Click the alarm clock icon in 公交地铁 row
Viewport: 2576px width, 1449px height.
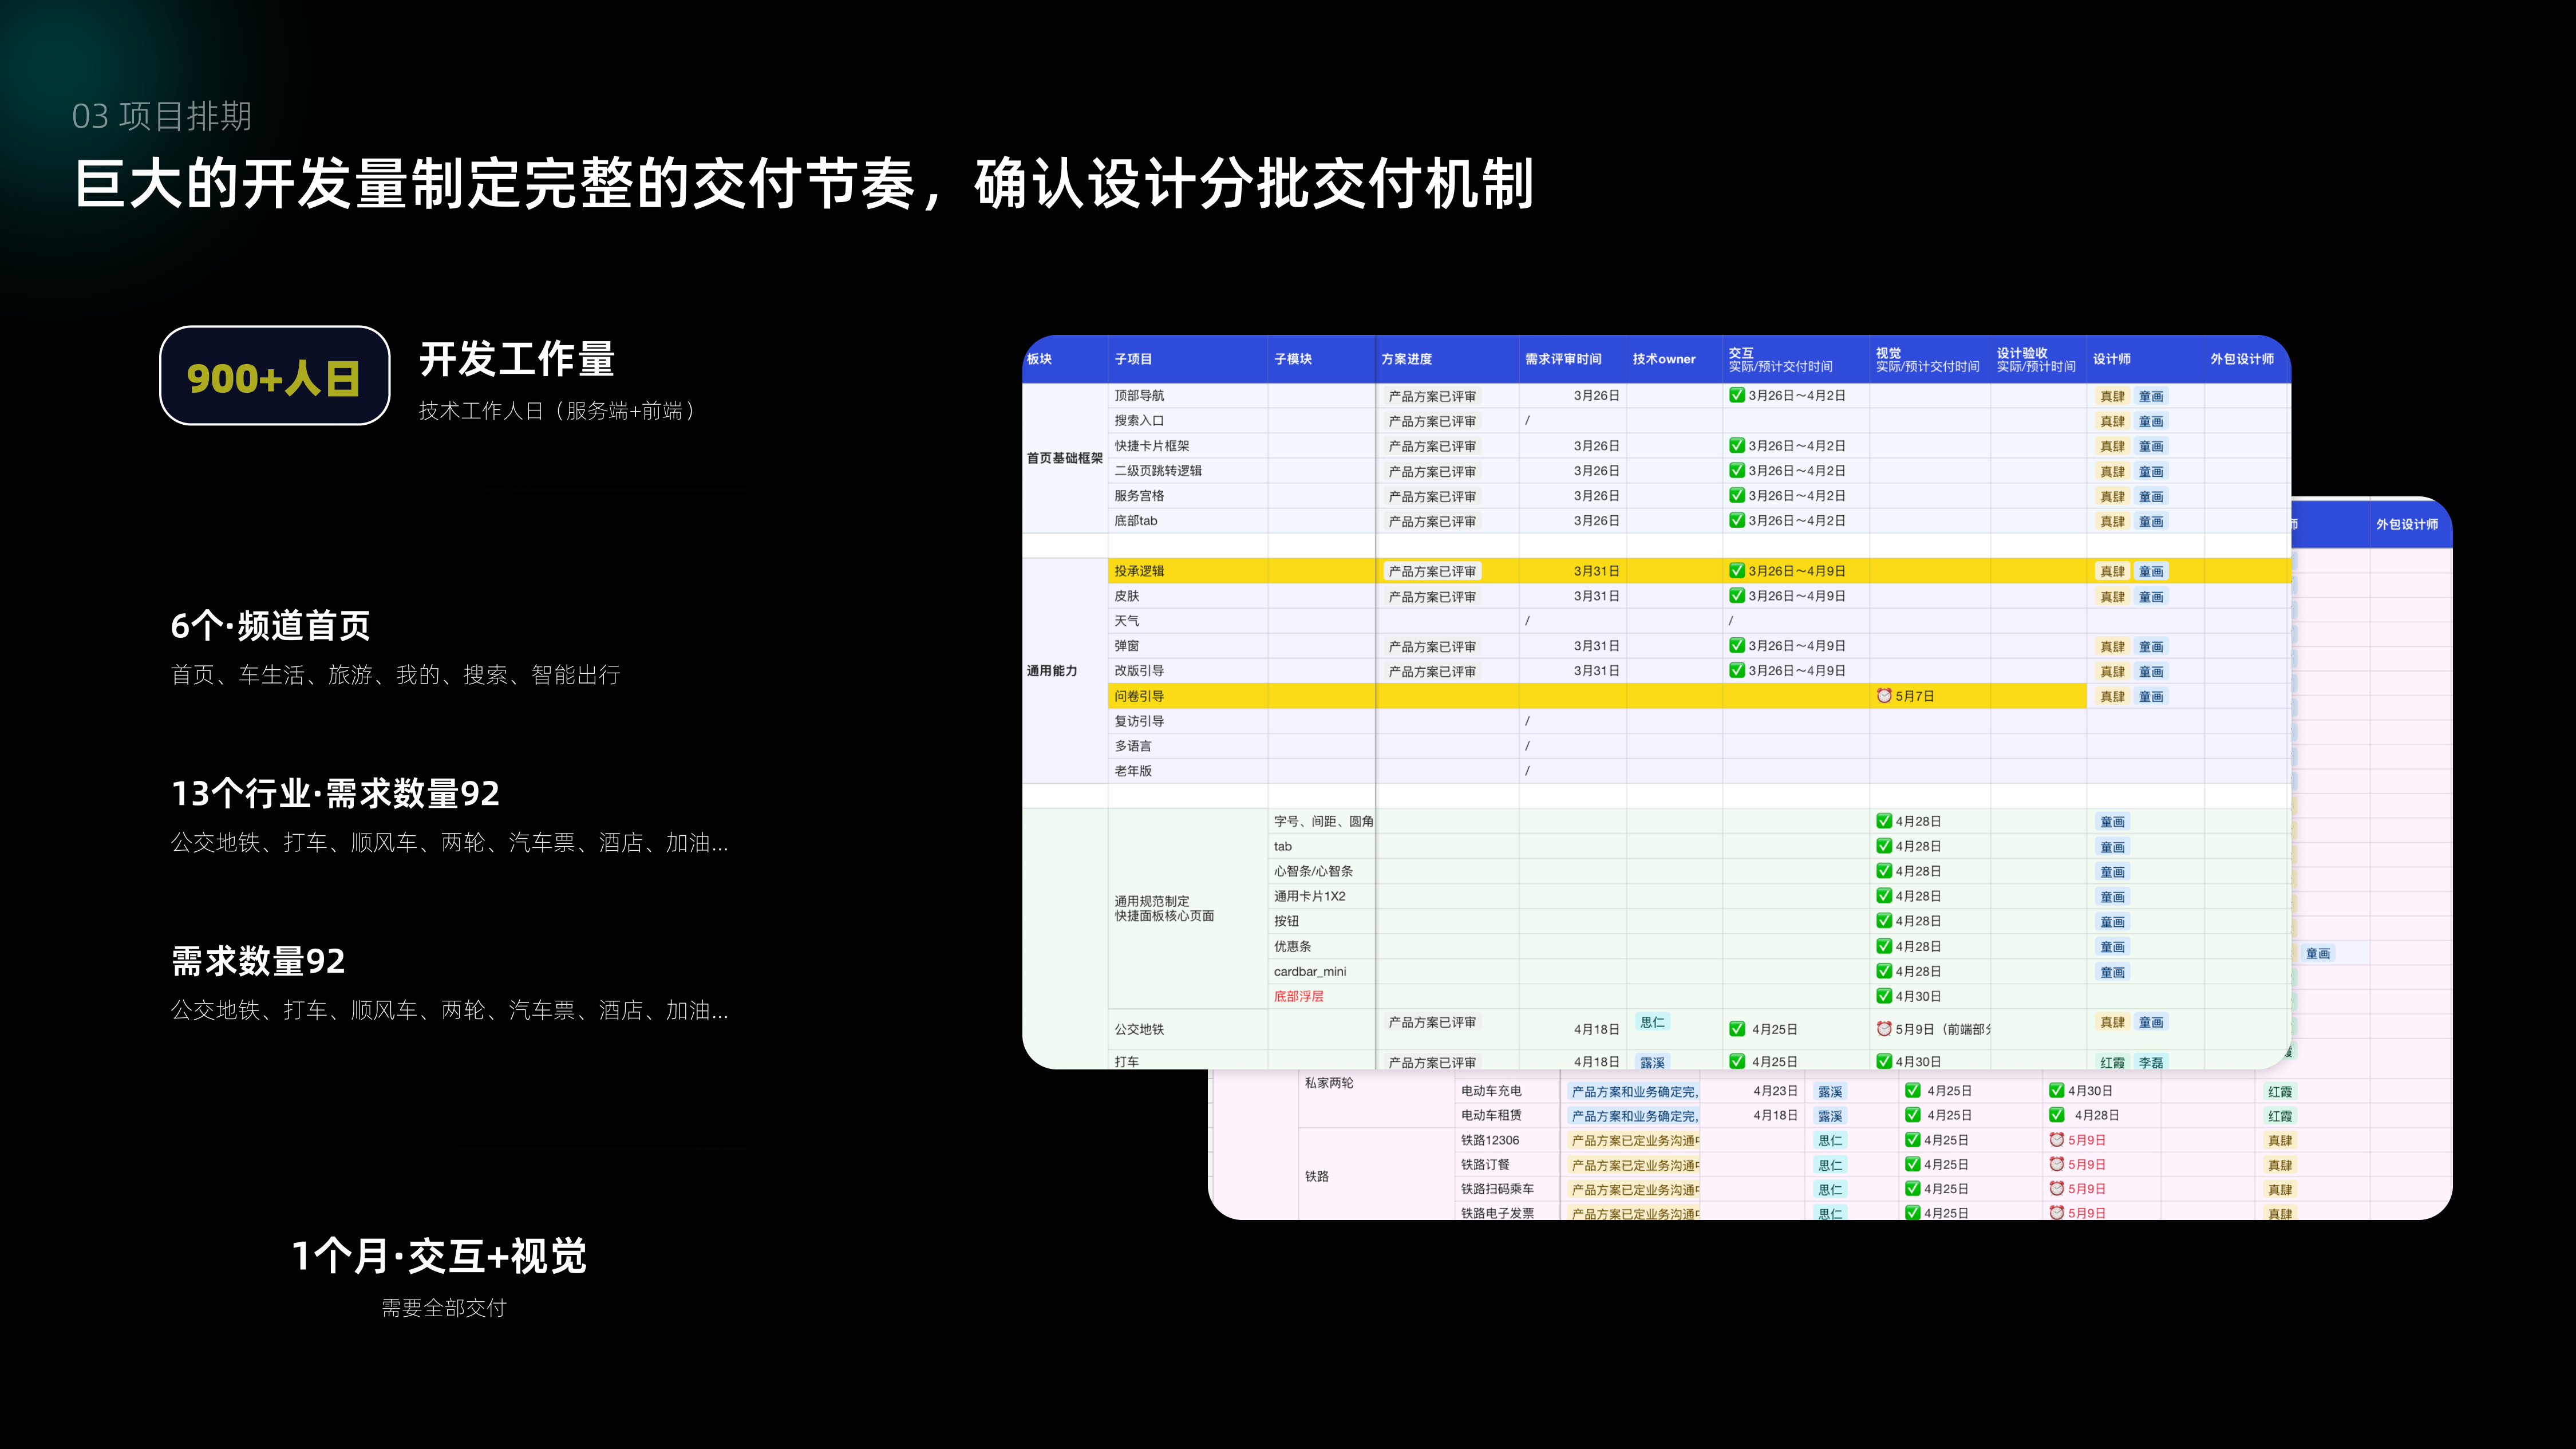coord(1884,1029)
